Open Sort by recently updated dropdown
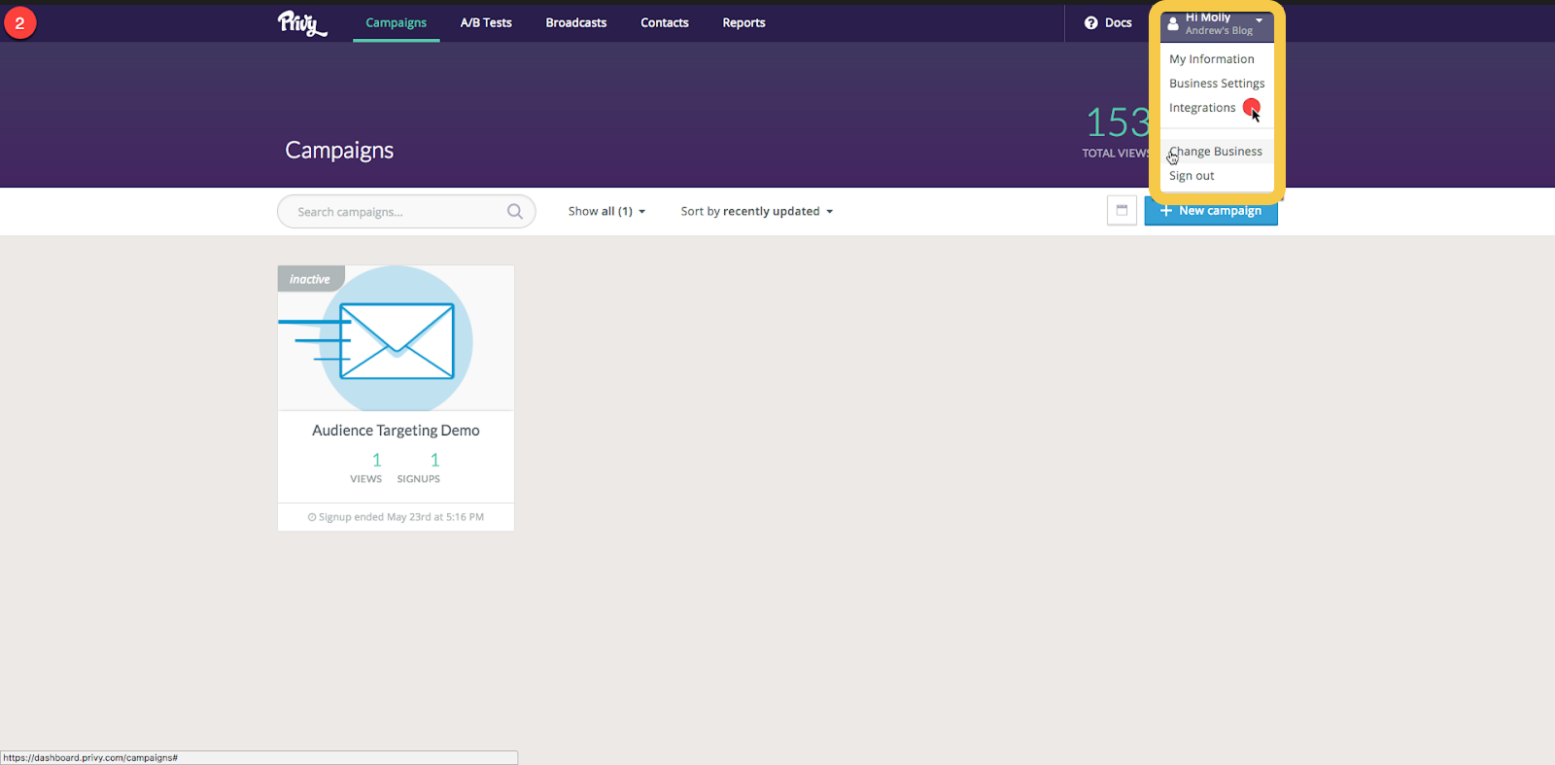1555x765 pixels. point(756,212)
